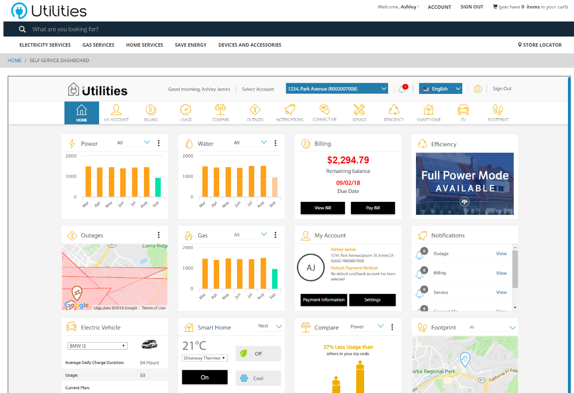
Task: Click the user profile icon beside Sign Out
Action: [x=478, y=89]
